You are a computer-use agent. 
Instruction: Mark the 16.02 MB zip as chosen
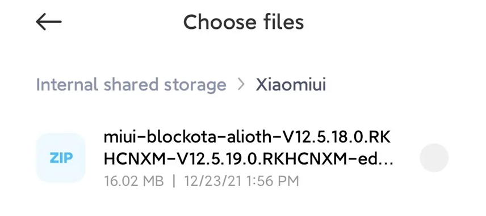click(434, 158)
